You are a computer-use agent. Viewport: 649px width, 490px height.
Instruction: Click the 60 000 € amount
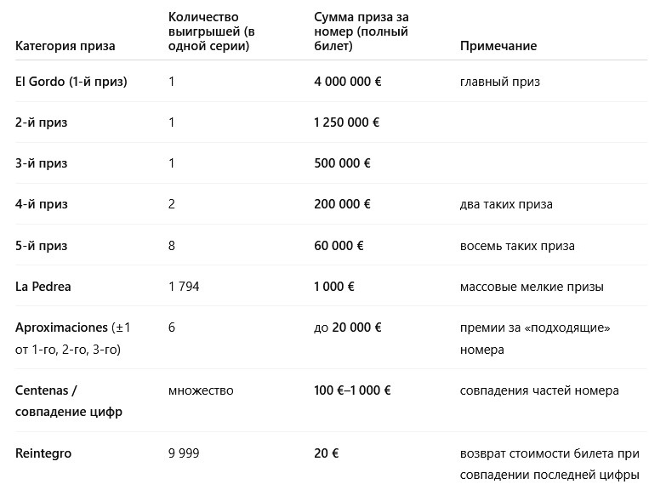point(339,246)
